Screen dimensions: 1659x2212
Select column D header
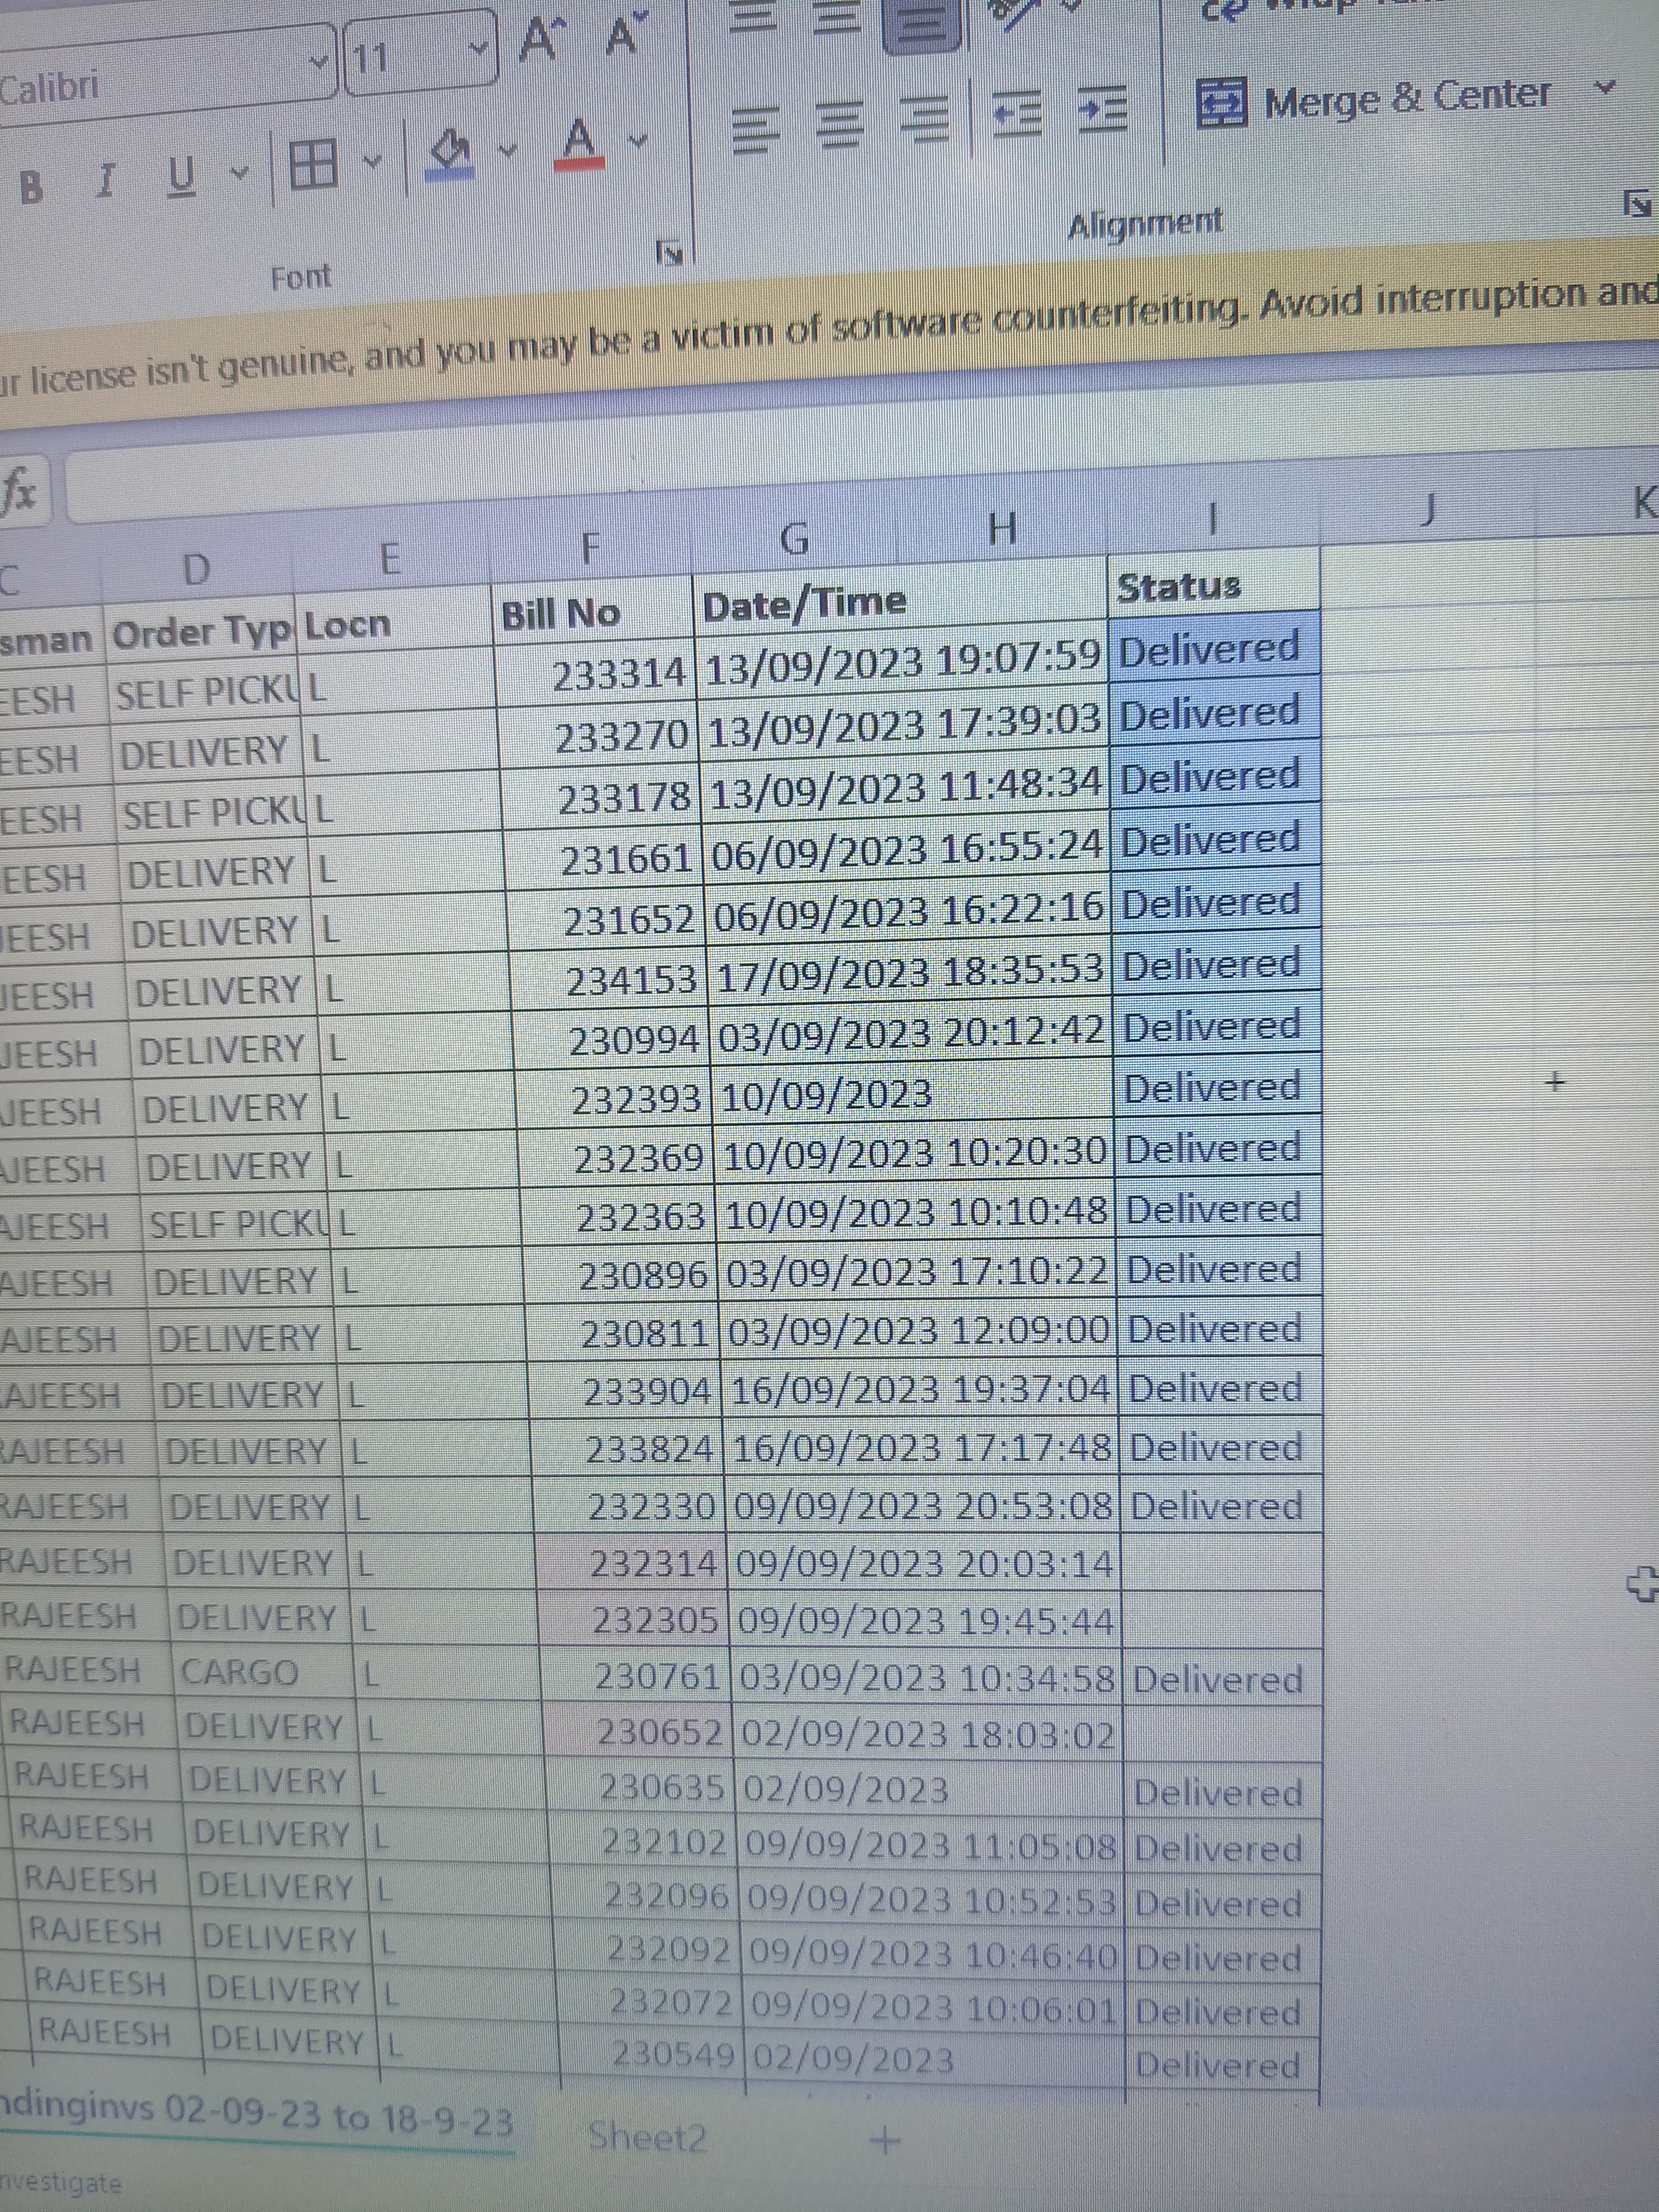pyautogui.click(x=198, y=570)
